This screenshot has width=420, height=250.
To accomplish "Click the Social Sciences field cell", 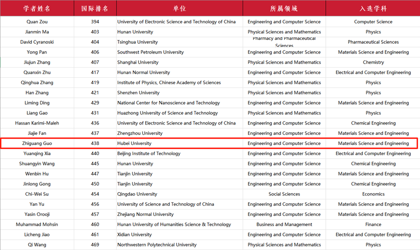I will point(284,194).
